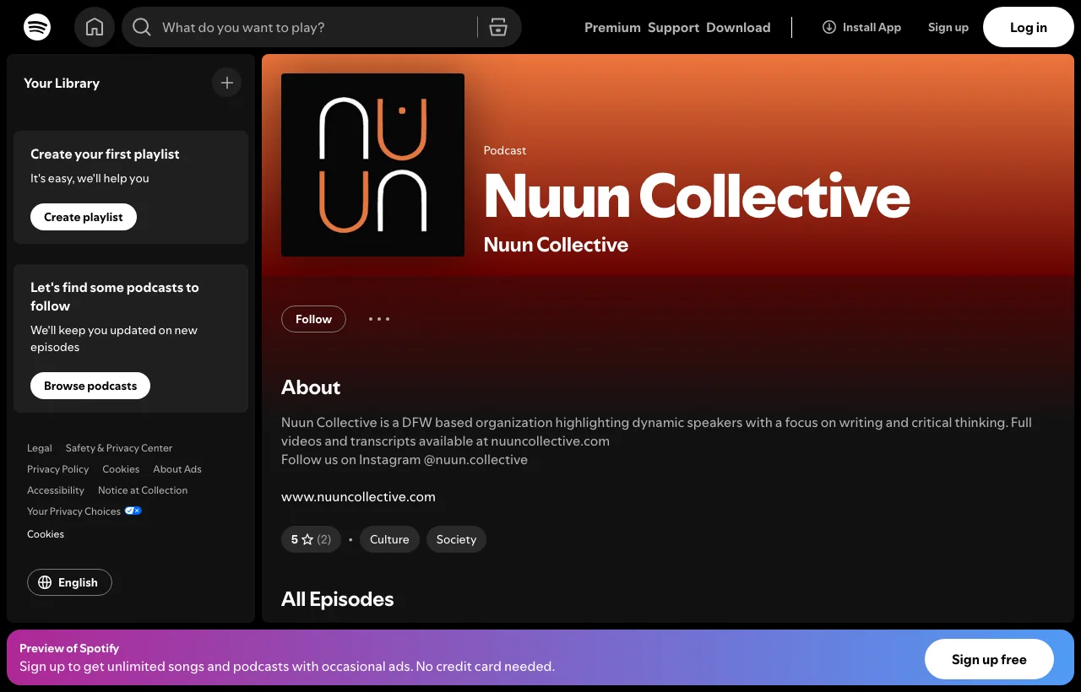Open Safety & Privacy Center link

(x=119, y=448)
